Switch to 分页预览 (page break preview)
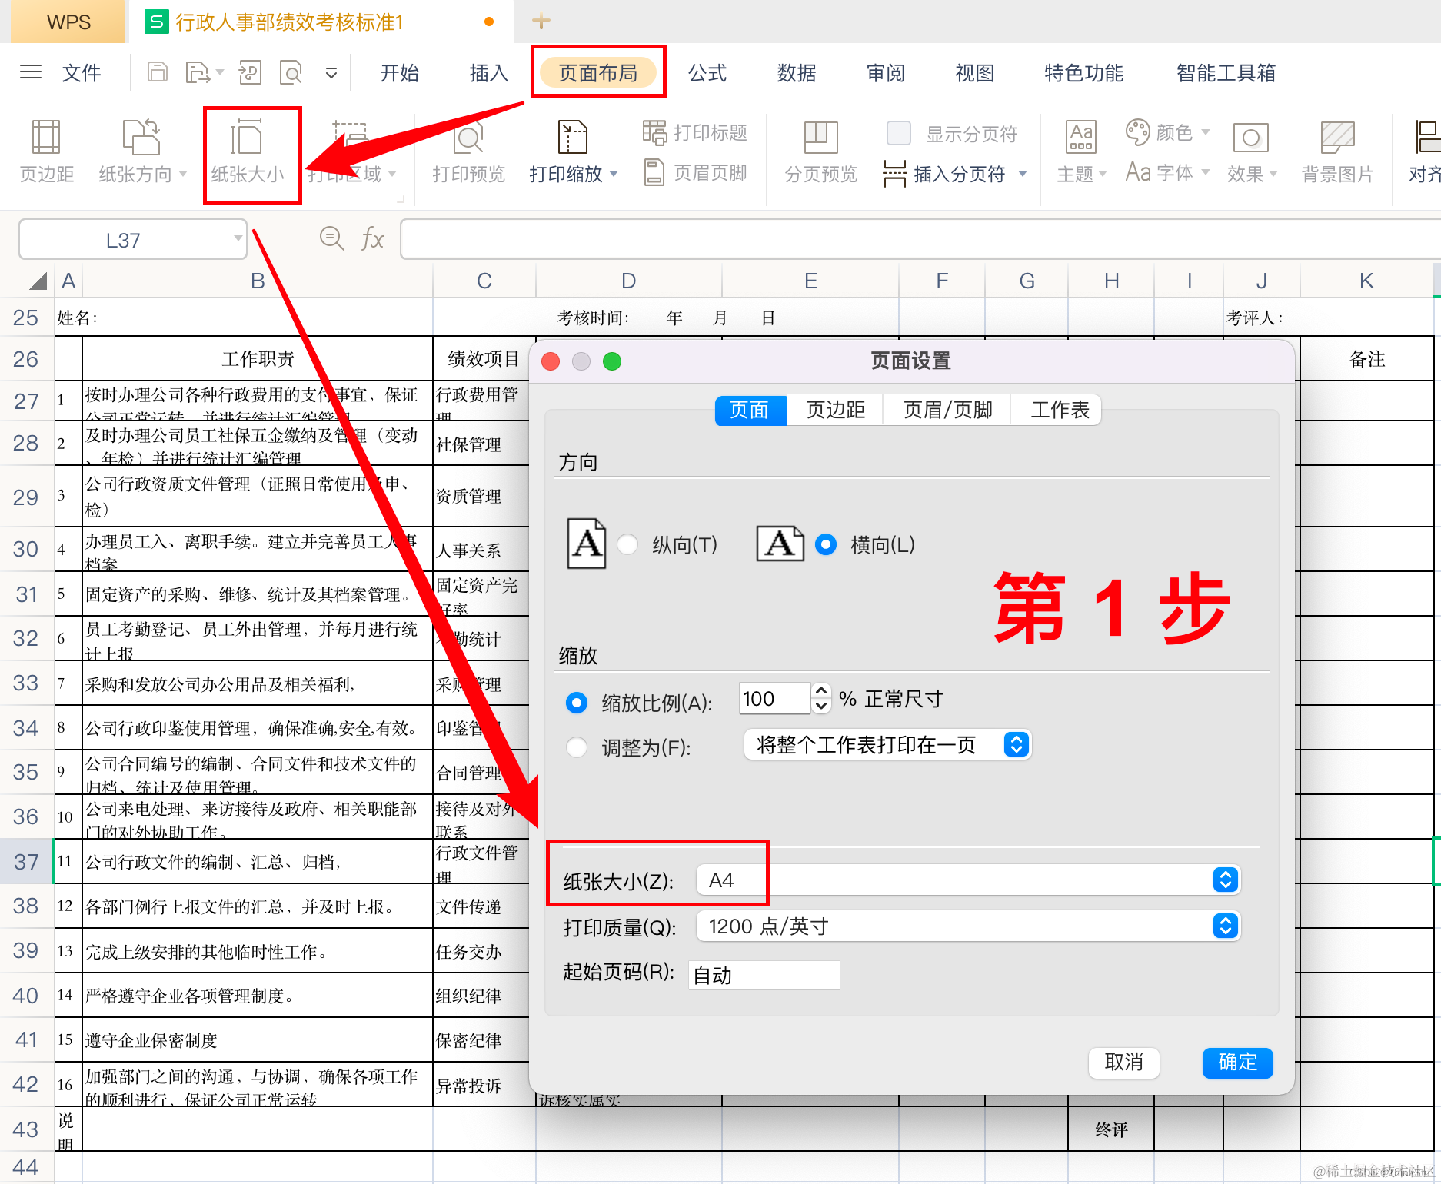The width and height of the screenshot is (1441, 1184). pyautogui.click(x=818, y=151)
